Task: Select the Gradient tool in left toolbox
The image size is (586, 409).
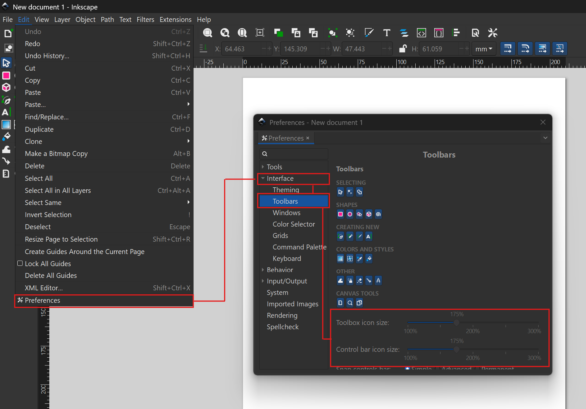Action: (6, 125)
